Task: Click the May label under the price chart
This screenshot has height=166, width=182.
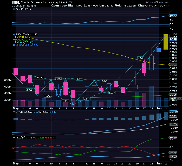Action: click(16, 109)
